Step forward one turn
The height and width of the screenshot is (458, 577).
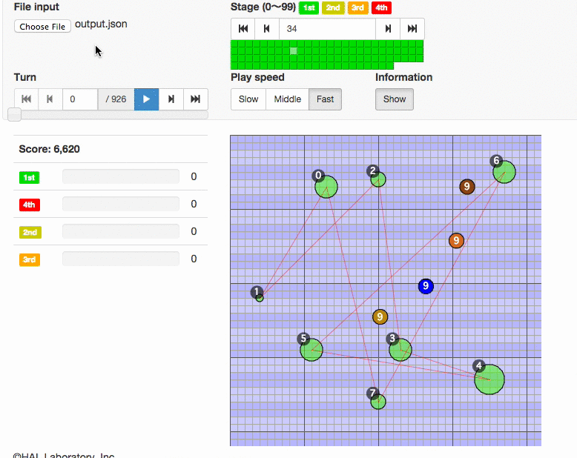tap(171, 99)
